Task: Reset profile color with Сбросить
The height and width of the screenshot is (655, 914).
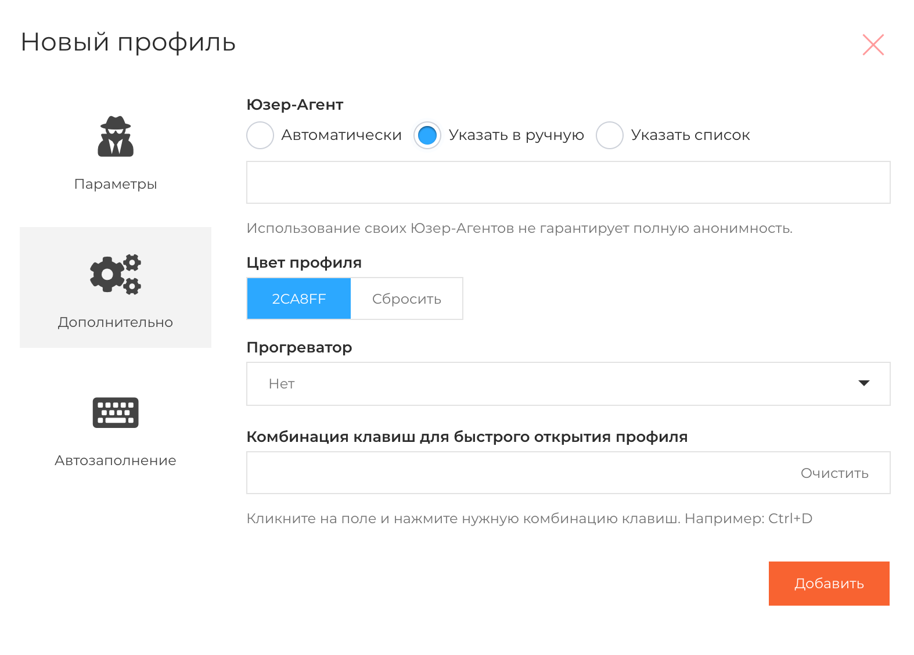Action: tap(406, 298)
